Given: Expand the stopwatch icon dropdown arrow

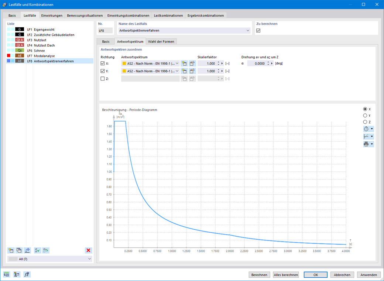Looking at the screenshot, I should (372, 129).
